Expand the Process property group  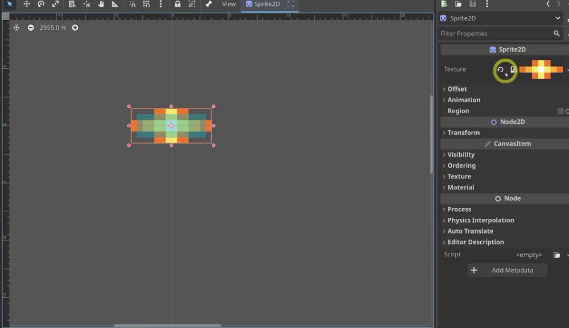click(459, 210)
